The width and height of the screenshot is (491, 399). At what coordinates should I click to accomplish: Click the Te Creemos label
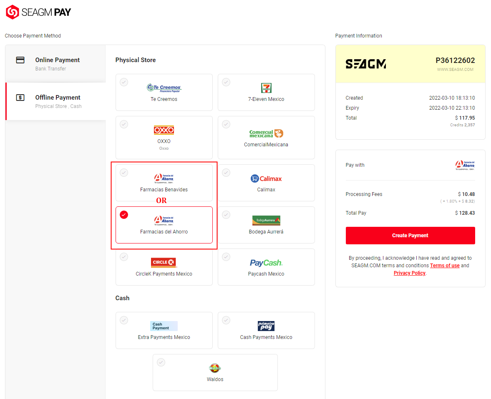[164, 99]
